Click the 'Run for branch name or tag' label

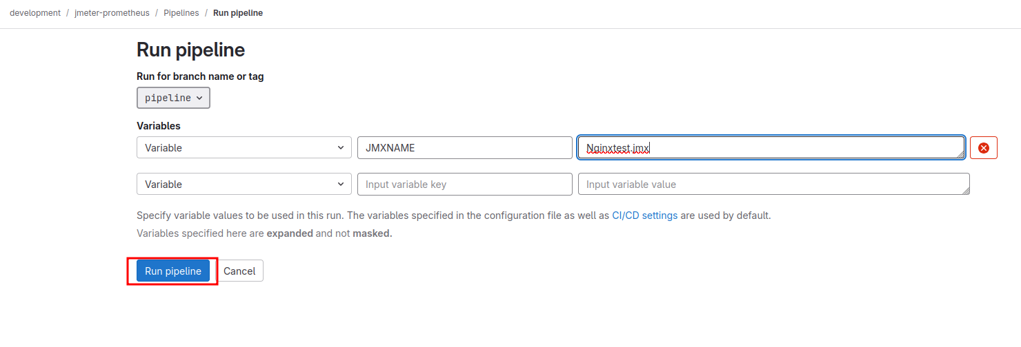200,76
